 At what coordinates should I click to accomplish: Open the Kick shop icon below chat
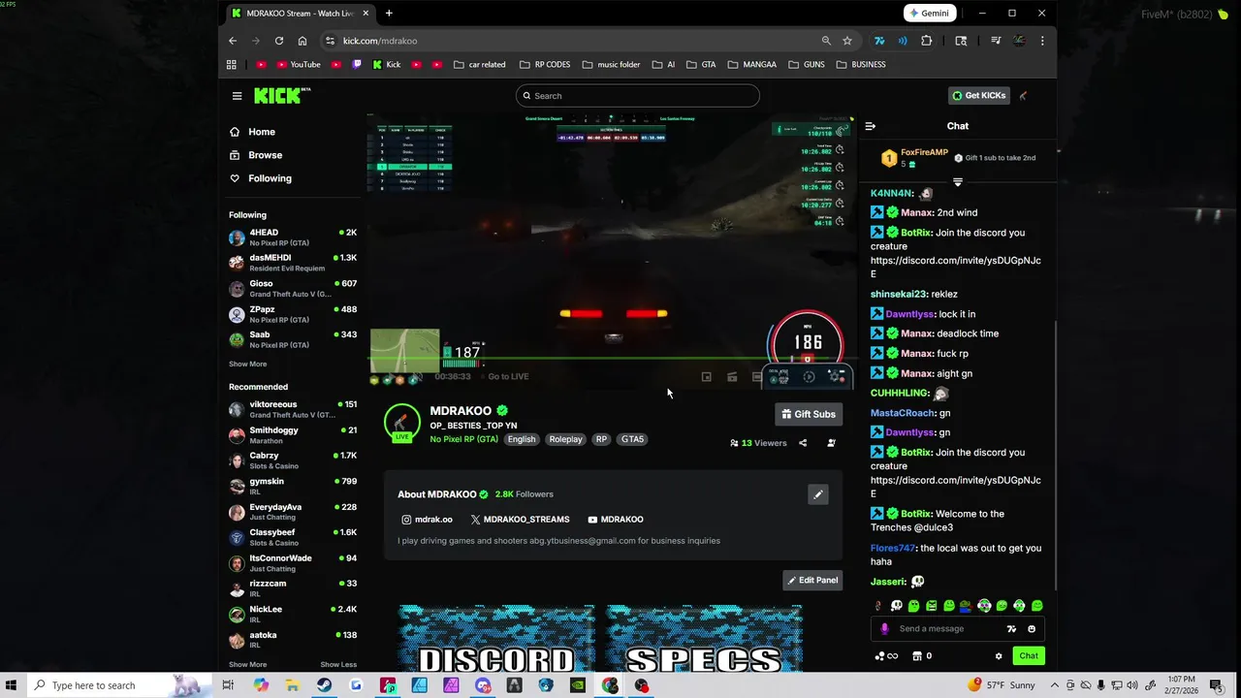pos(917,656)
